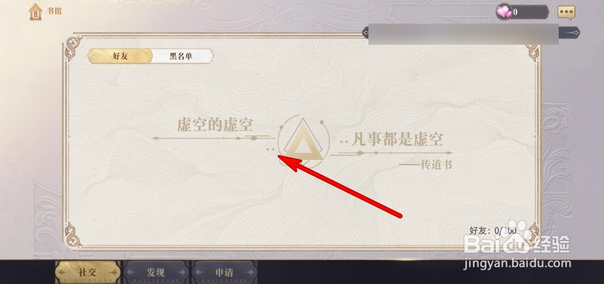
Task: Tap the ornate bottom-left corner flourish
Action: pos(73,235)
